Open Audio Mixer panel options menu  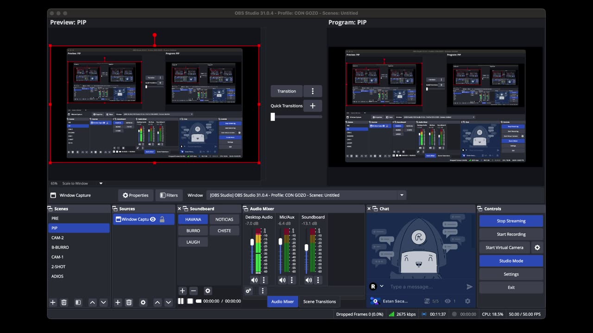(x=263, y=291)
